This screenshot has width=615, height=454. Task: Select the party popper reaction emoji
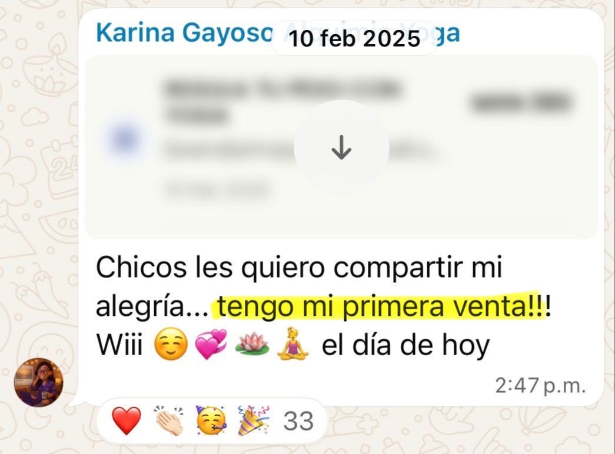(254, 420)
